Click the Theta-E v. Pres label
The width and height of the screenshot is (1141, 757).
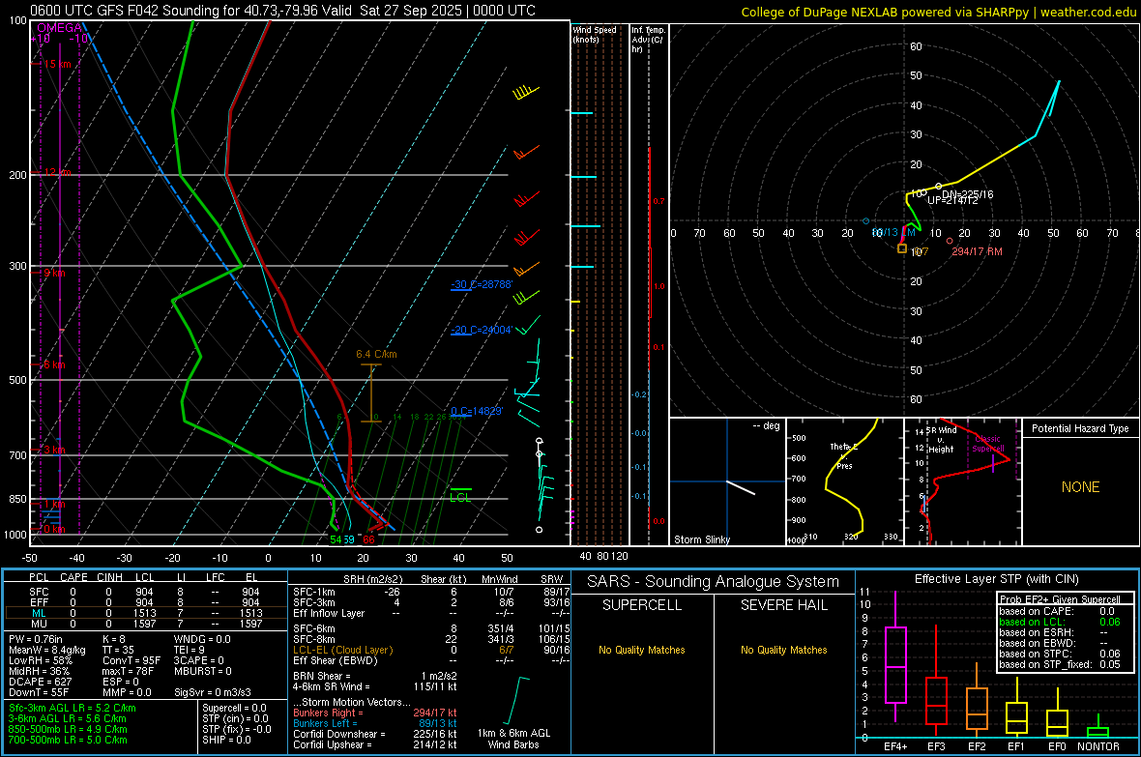(844, 455)
